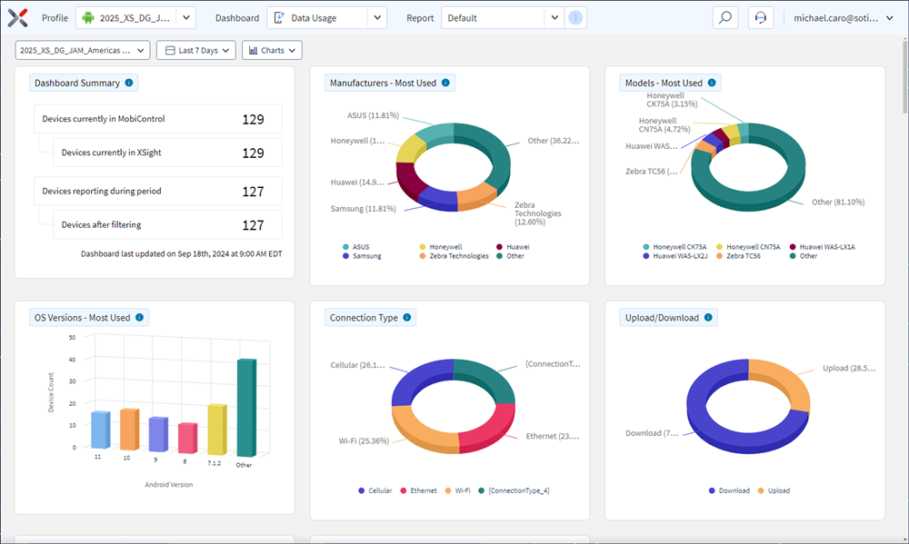Click the yellow 7.1.2 bar in OS Versions

(217, 430)
